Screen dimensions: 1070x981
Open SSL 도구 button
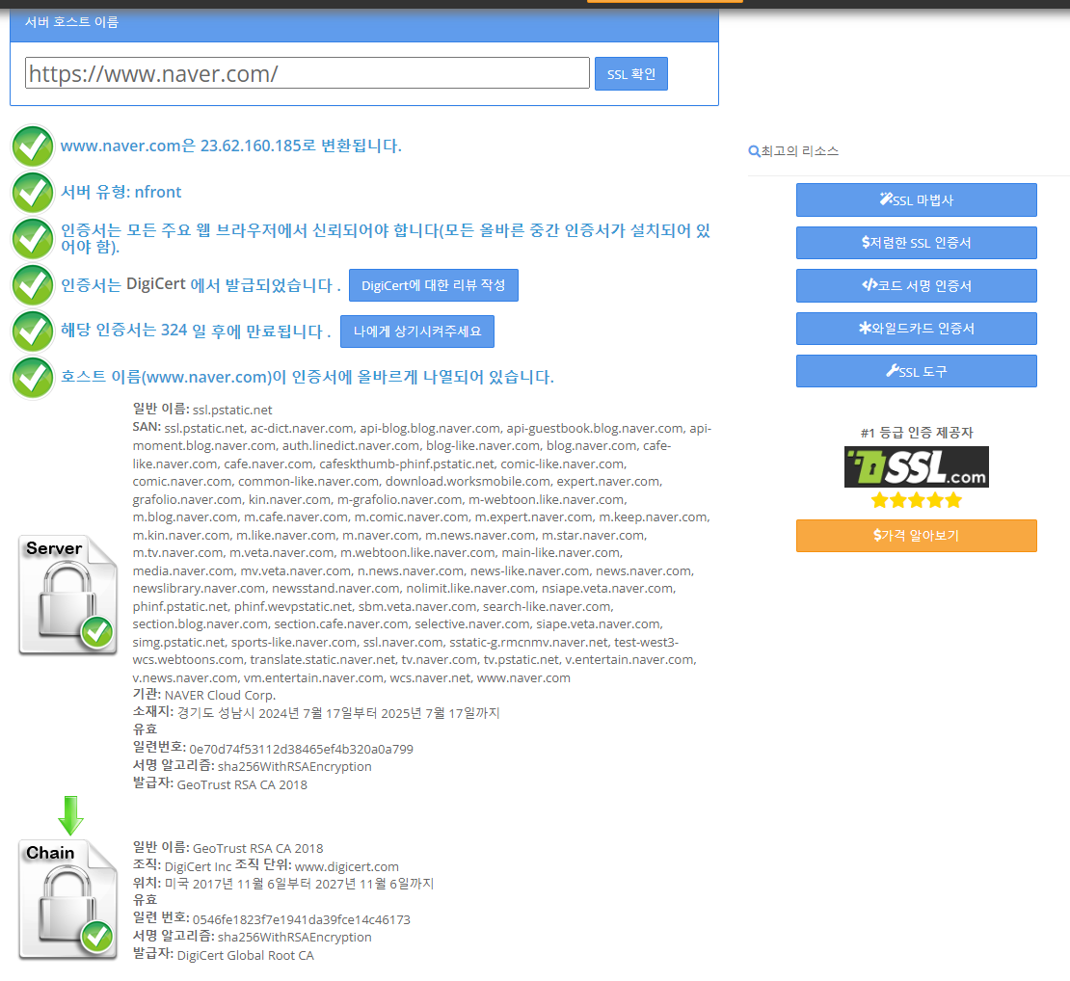pyautogui.click(x=917, y=371)
